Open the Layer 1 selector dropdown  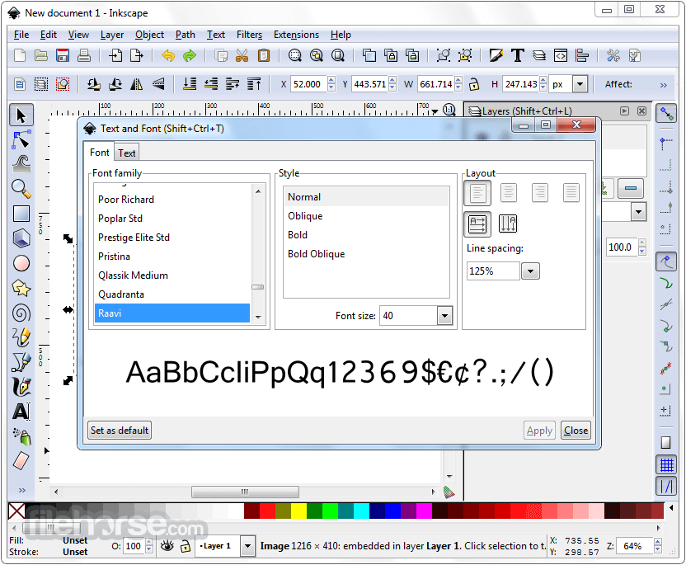(247, 546)
